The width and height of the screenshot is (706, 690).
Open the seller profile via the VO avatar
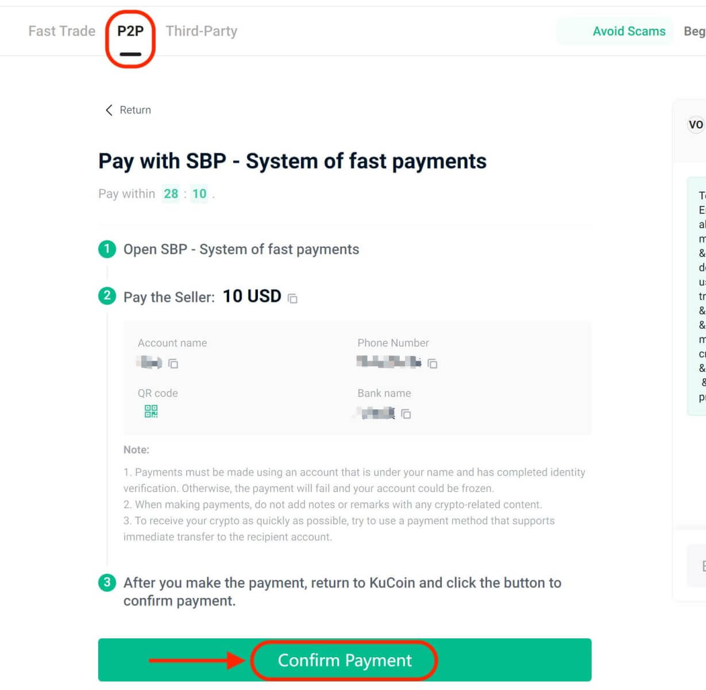[x=695, y=124]
